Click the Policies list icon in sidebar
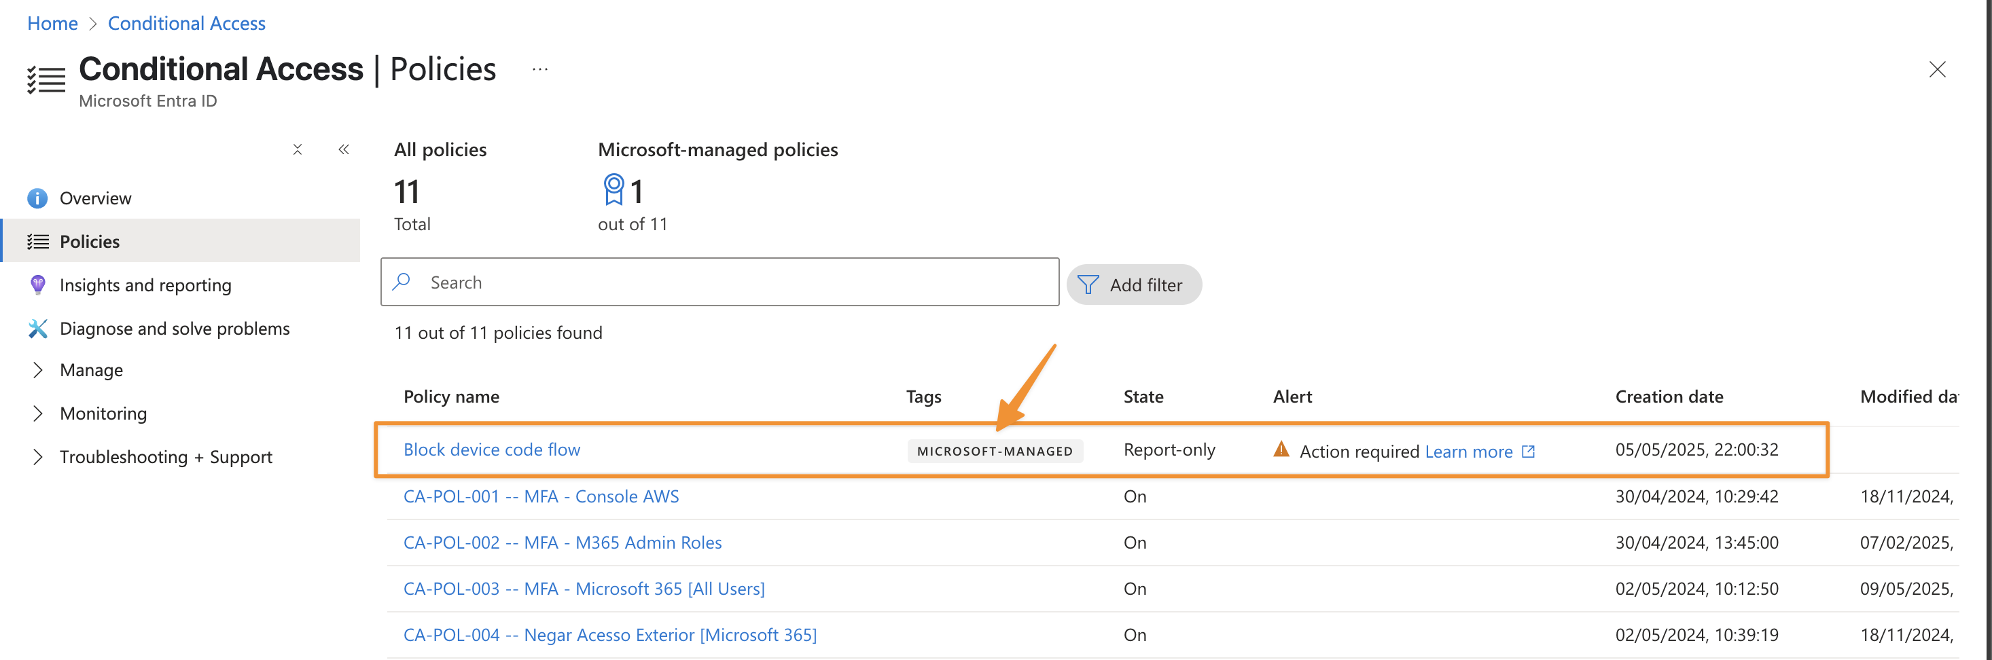1992x660 pixels. 37,242
